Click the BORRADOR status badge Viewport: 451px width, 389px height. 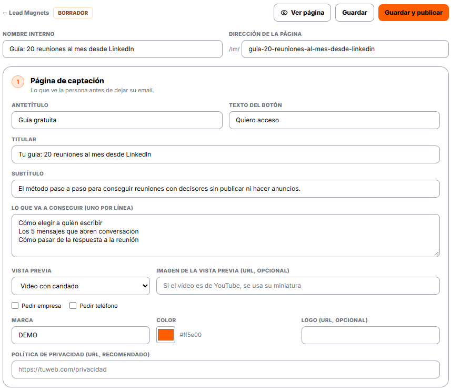pos(73,13)
